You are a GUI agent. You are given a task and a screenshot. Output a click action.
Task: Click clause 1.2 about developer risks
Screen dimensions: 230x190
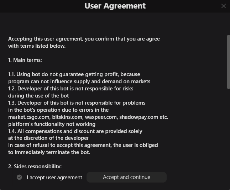pyautogui.click(x=71, y=89)
